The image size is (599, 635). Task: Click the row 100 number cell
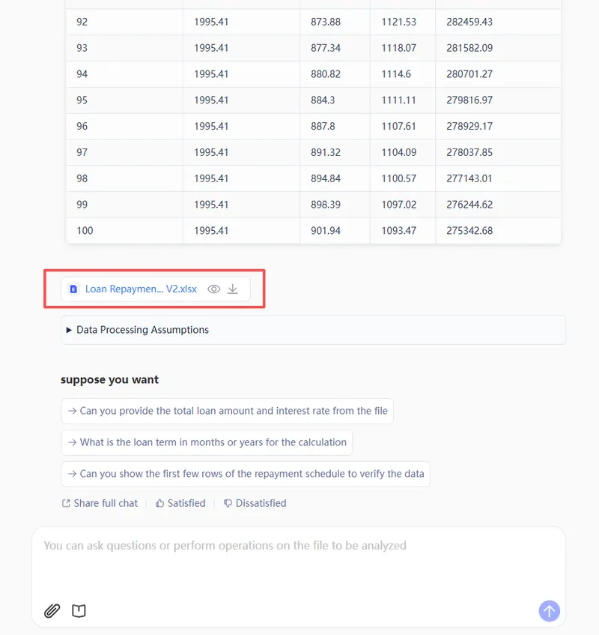click(85, 230)
